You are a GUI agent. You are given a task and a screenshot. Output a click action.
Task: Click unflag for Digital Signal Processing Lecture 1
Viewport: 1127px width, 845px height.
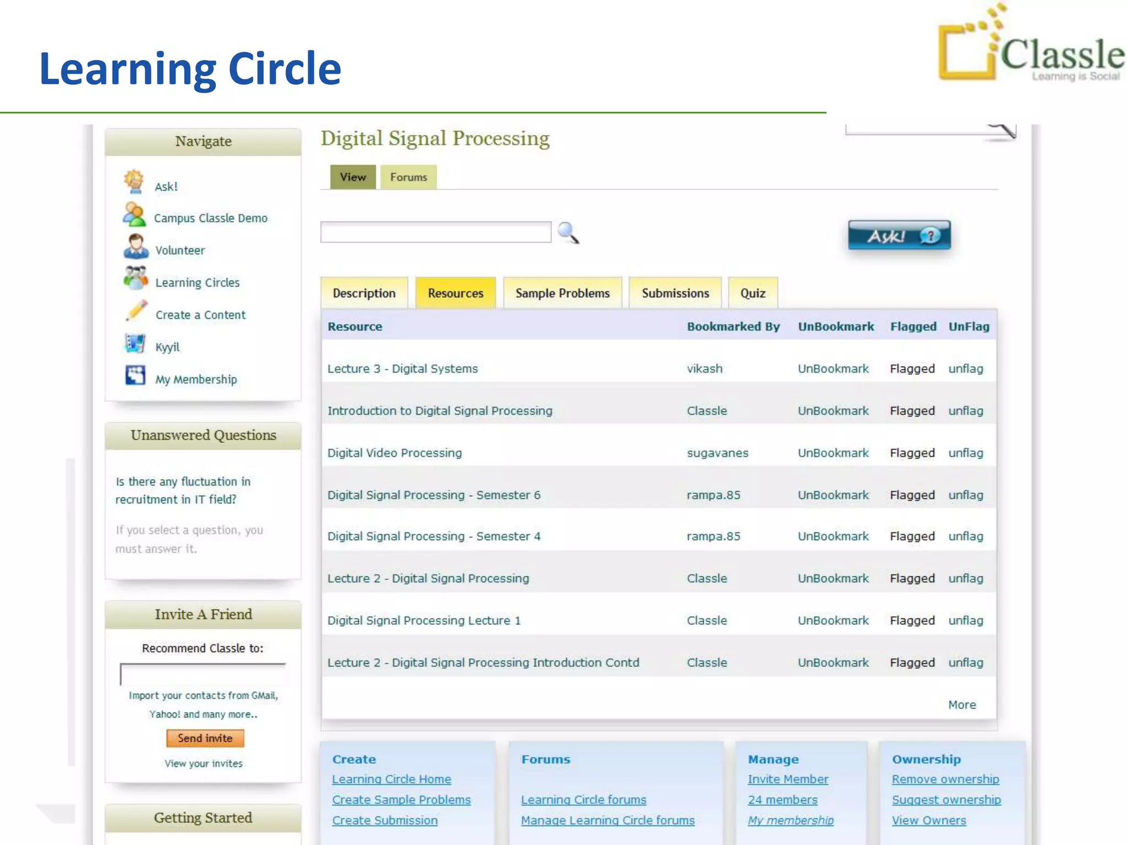pyautogui.click(x=966, y=621)
